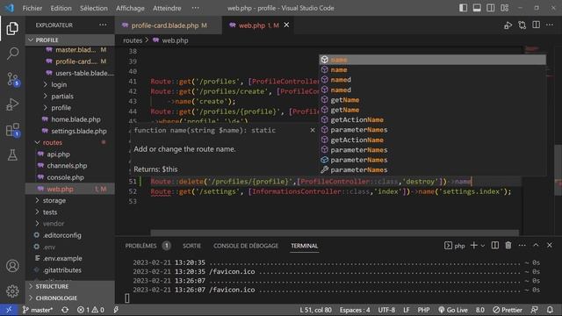Open the Extensions view
562x316 pixels.
pos(12,130)
